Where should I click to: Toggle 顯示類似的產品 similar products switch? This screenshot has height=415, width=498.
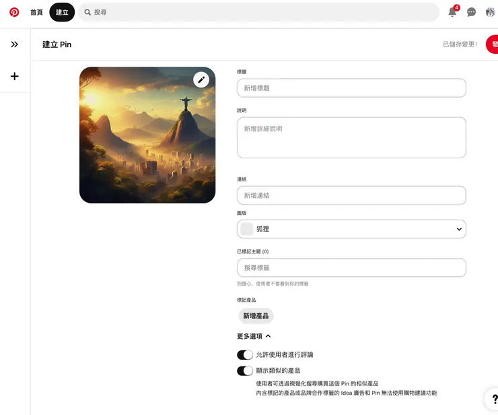pos(245,371)
